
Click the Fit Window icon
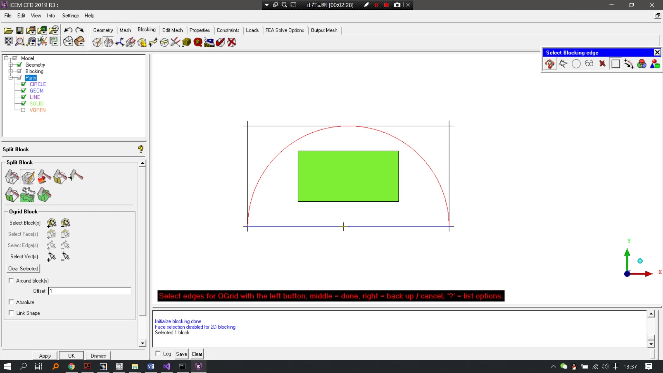coord(8,41)
